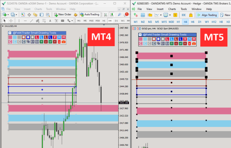Click the camera screenshot icon in MT4 drawing tools
This screenshot has height=148, width=231.
click(x=64, y=42)
